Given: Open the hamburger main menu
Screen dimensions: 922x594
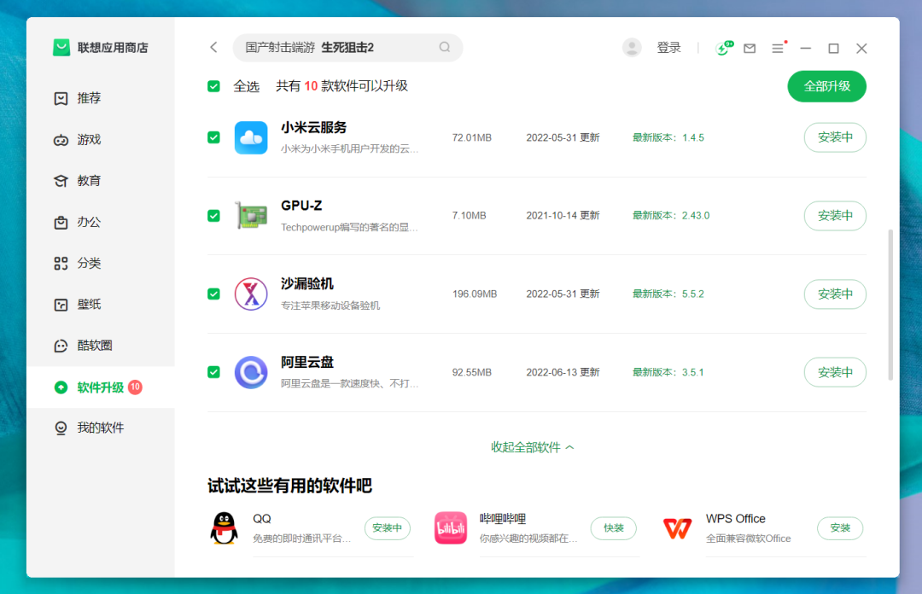Looking at the screenshot, I should pyautogui.click(x=778, y=49).
